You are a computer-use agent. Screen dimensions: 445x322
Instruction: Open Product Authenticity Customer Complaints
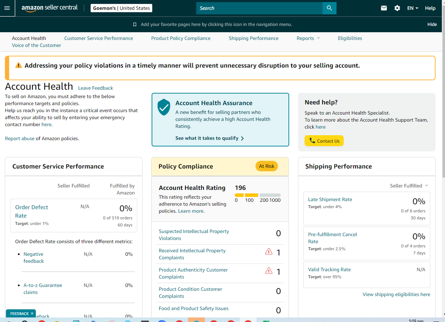193,273
